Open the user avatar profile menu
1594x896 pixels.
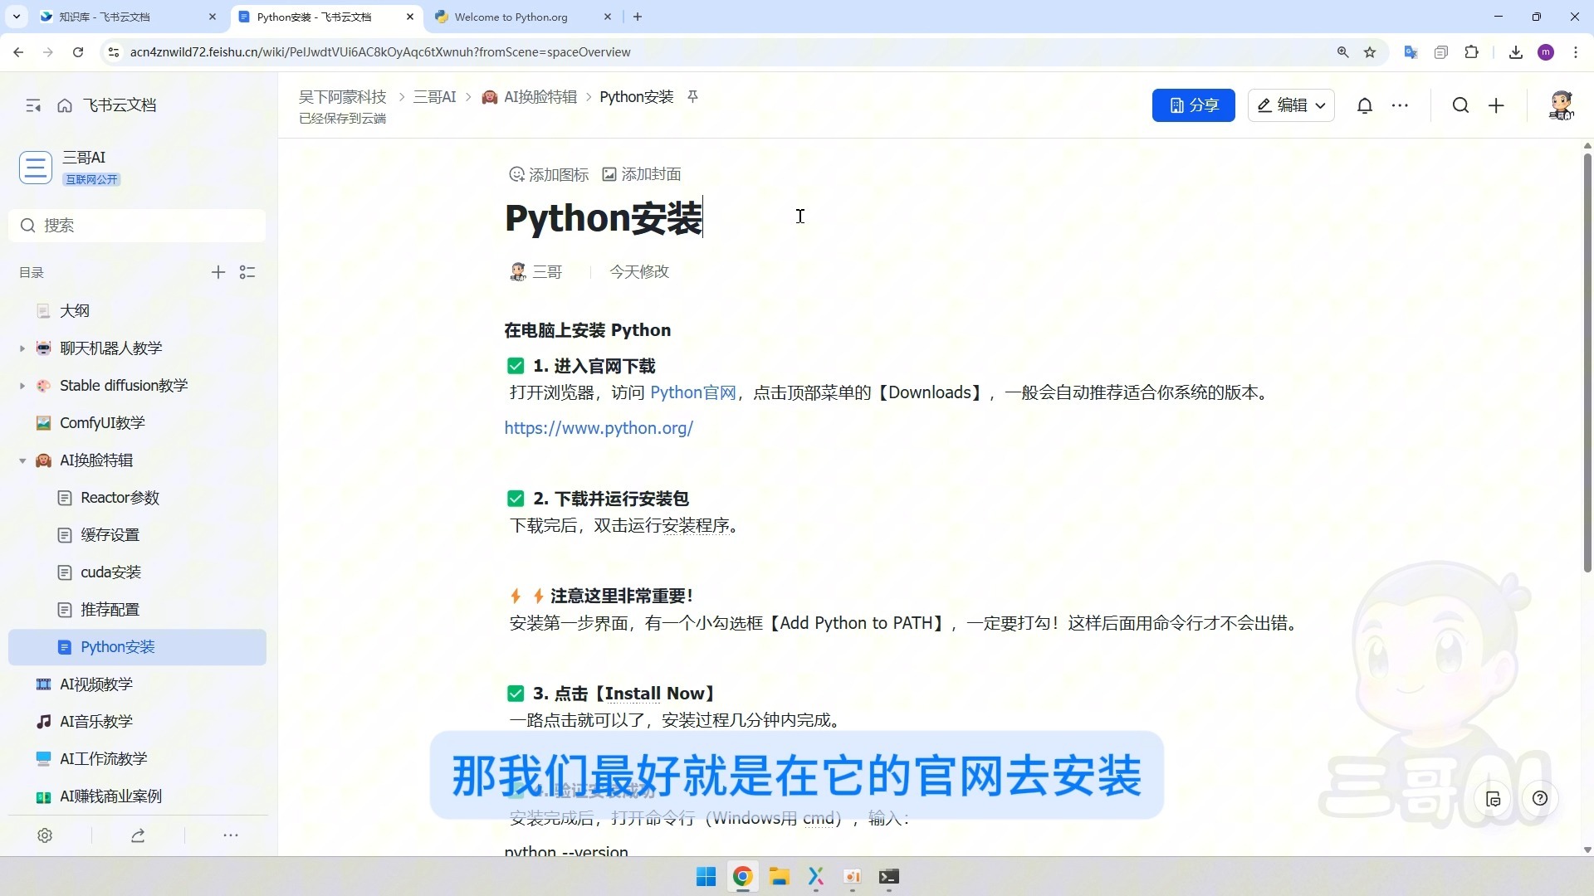1561,105
